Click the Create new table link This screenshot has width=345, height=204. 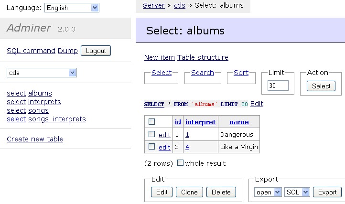coord(35,139)
